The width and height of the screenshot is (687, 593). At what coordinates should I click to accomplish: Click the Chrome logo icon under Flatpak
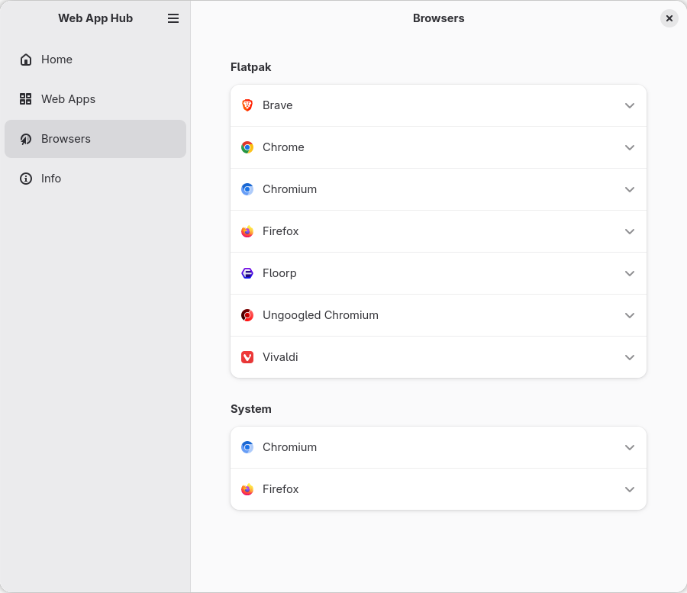pos(247,147)
